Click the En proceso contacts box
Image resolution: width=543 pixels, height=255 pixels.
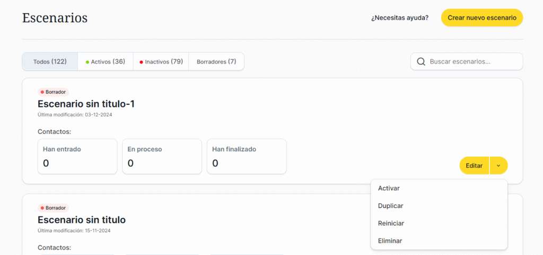point(162,157)
